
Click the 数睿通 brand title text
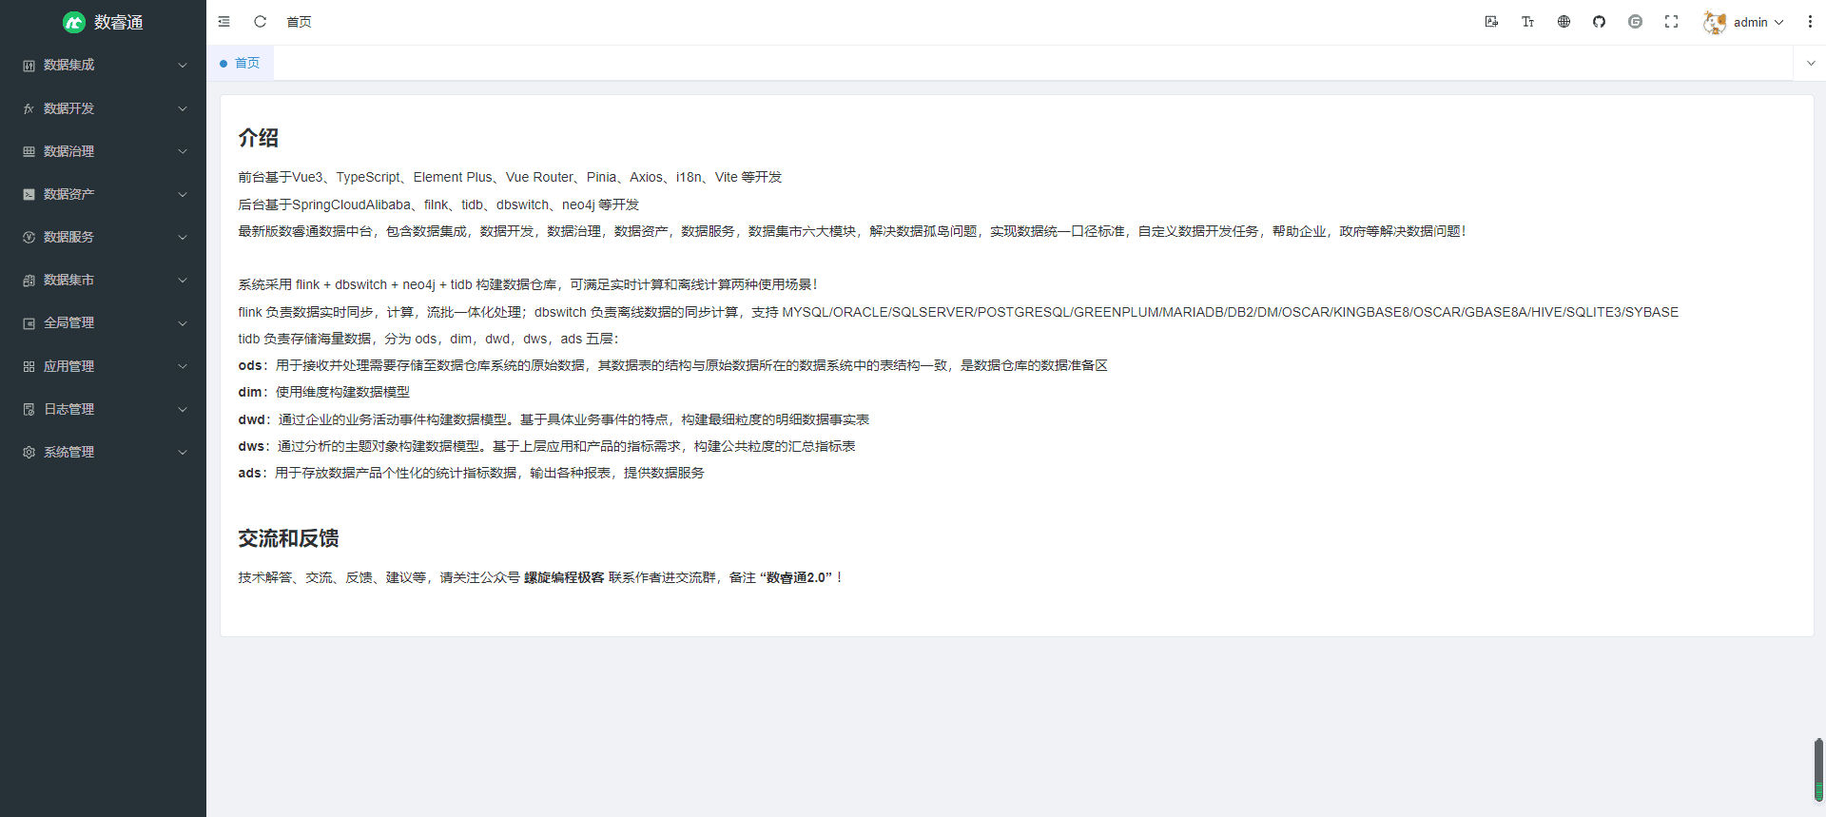click(x=118, y=22)
